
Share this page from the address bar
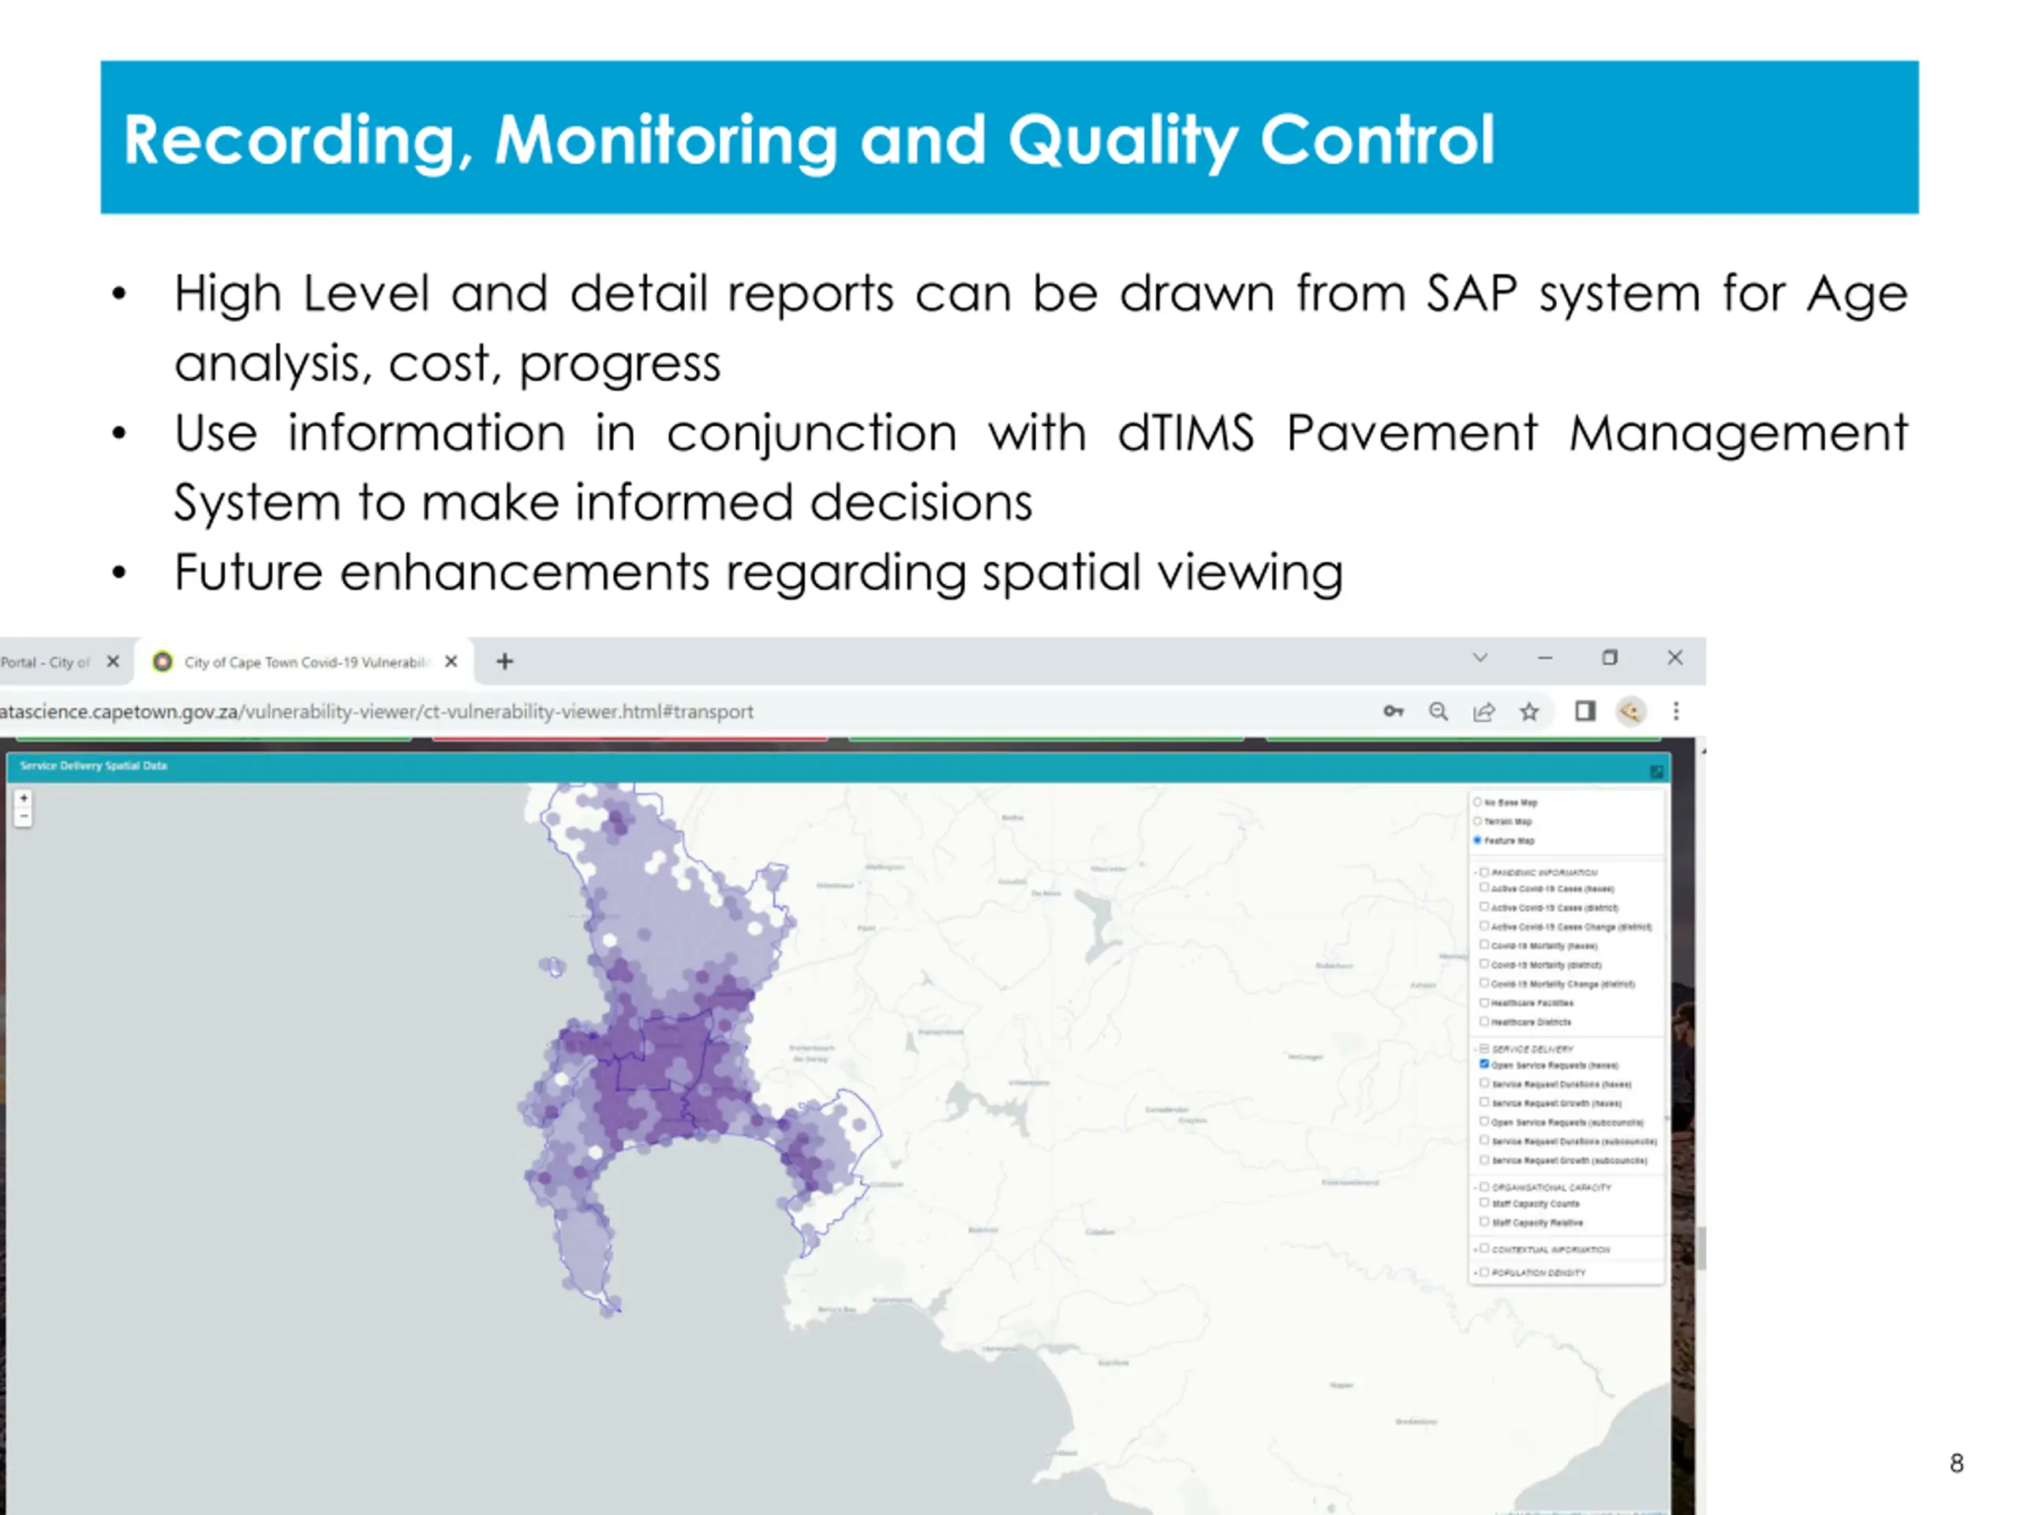pyautogui.click(x=1484, y=712)
